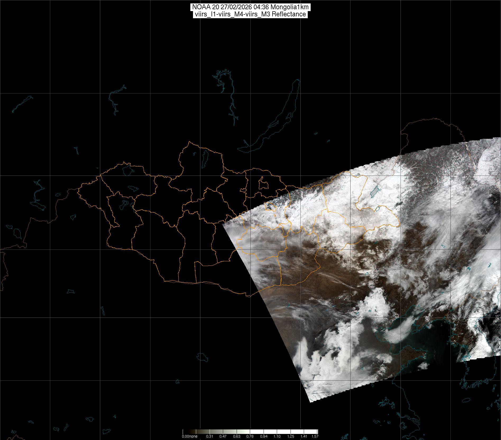
Task: Click the 0.47 colorbar tick
Action: (223, 436)
